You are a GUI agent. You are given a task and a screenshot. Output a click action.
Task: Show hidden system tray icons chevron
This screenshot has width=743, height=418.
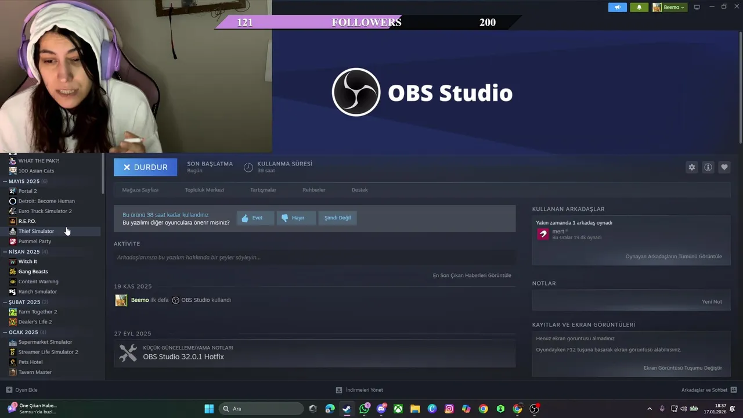tap(650, 409)
